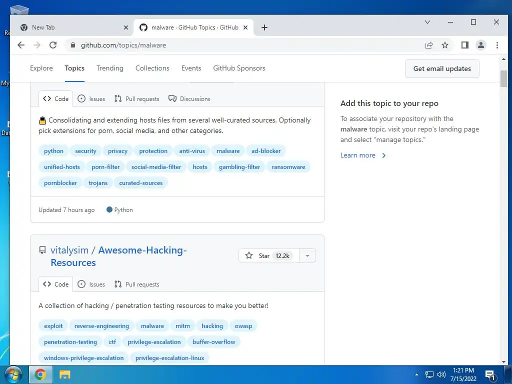Click the anti-virus topic tag
The width and height of the screenshot is (512, 384).
pyautogui.click(x=192, y=151)
